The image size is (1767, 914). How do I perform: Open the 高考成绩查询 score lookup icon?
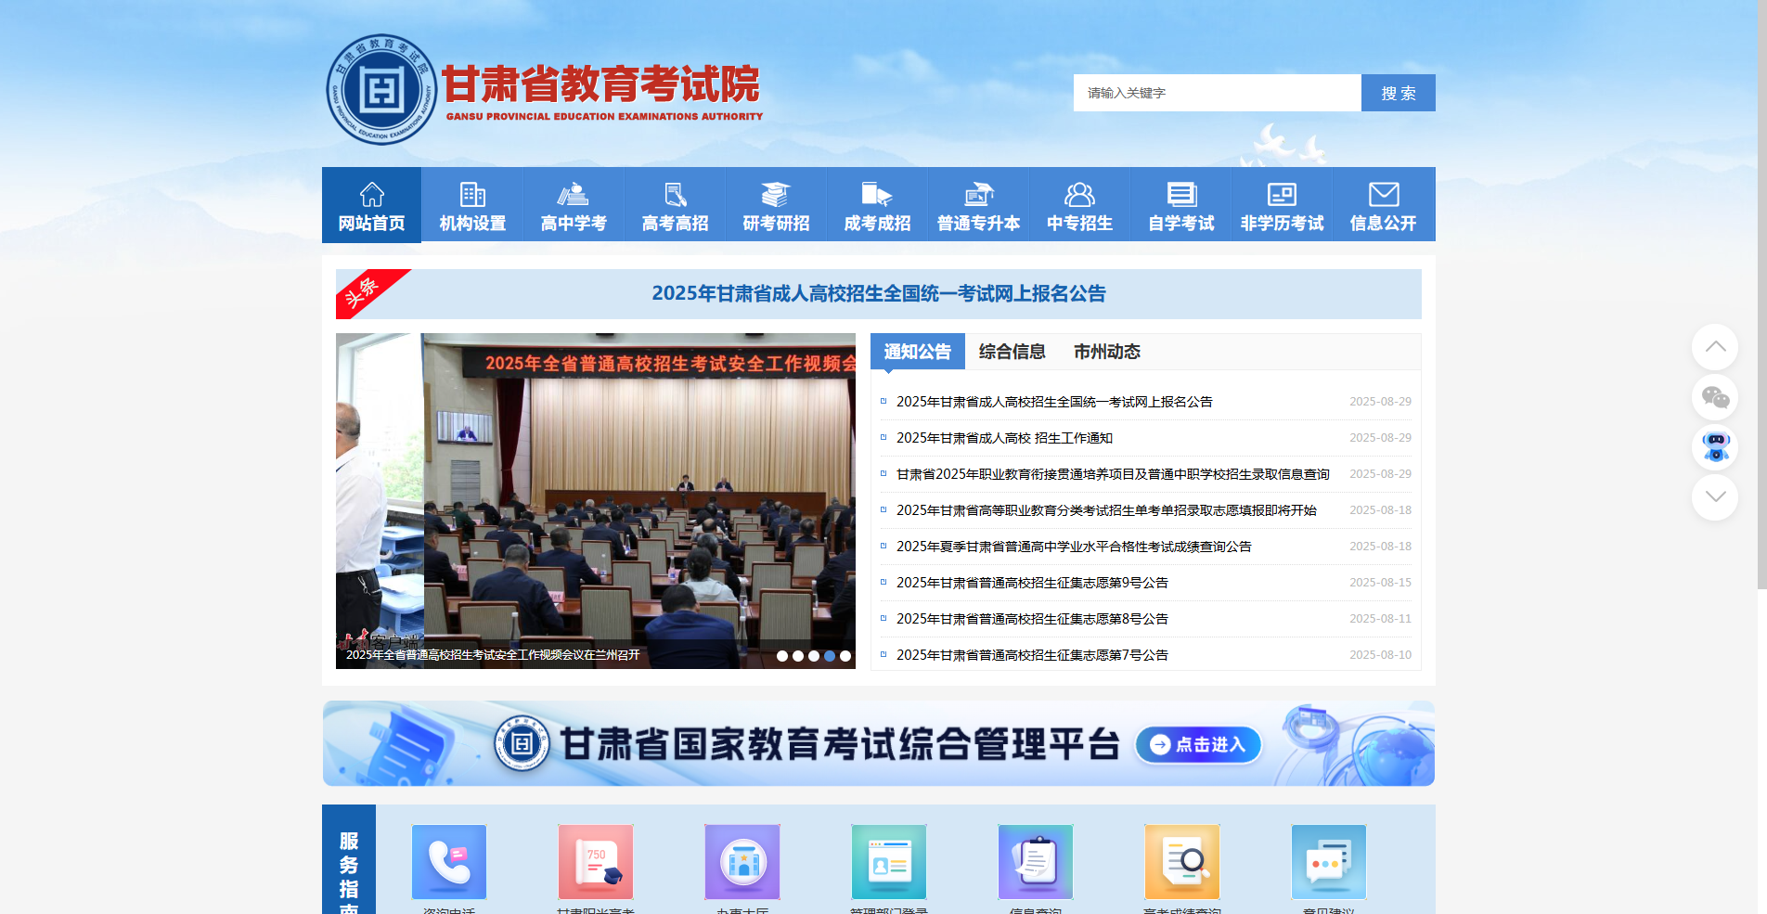tap(1181, 862)
